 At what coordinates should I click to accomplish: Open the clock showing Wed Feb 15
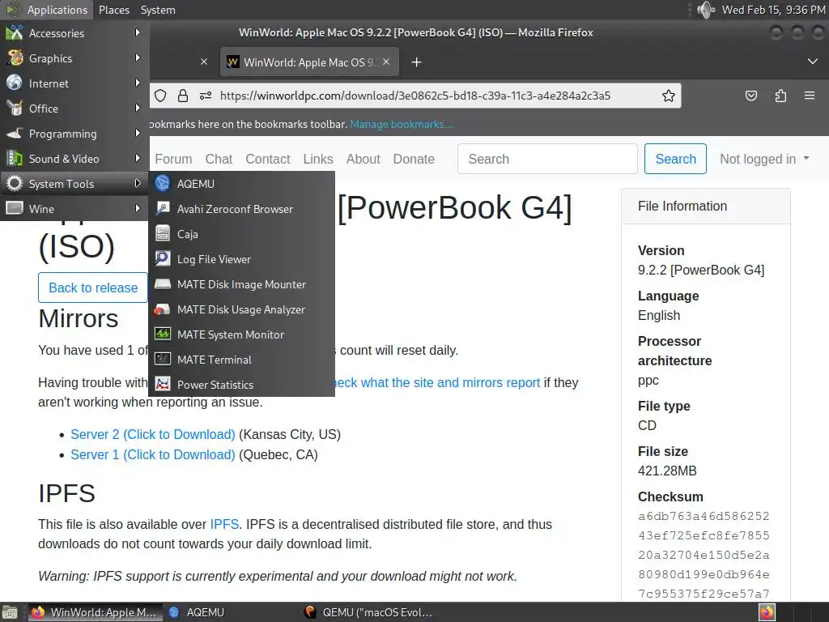tap(773, 10)
